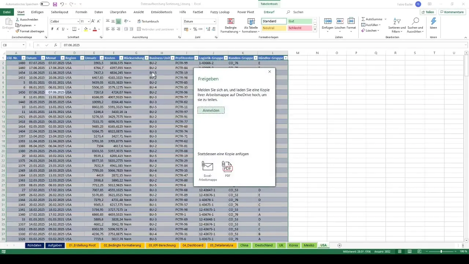Click the zoom slider in status bar
Screen dimensions: 469x264
[441, 252]
